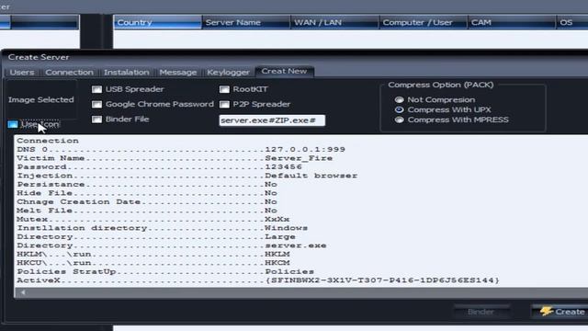Click the OS column header
This screenshot has width=588, height=331.
[x=571, y=22]
